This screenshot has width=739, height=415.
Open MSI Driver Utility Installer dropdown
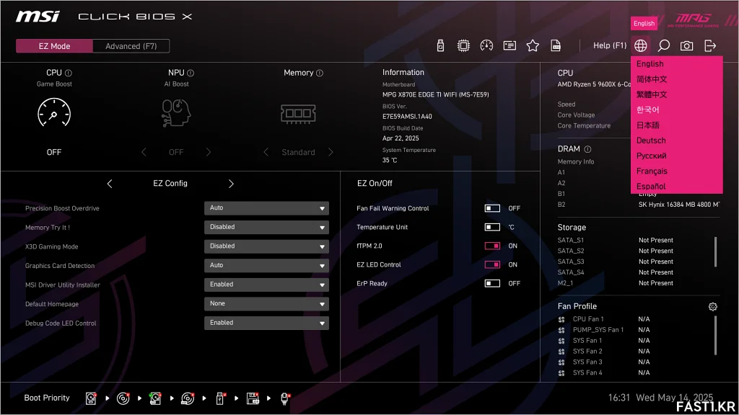coord(266,285)
